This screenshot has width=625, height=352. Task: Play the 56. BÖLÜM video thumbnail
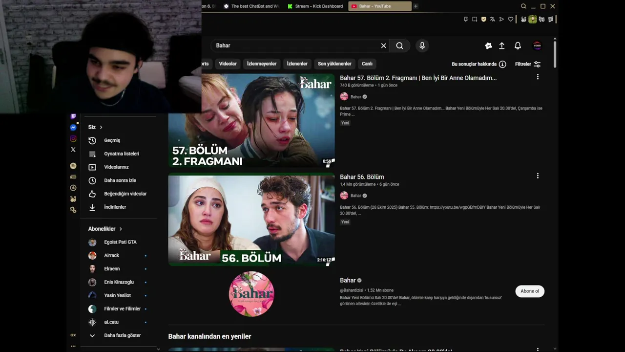251,220
